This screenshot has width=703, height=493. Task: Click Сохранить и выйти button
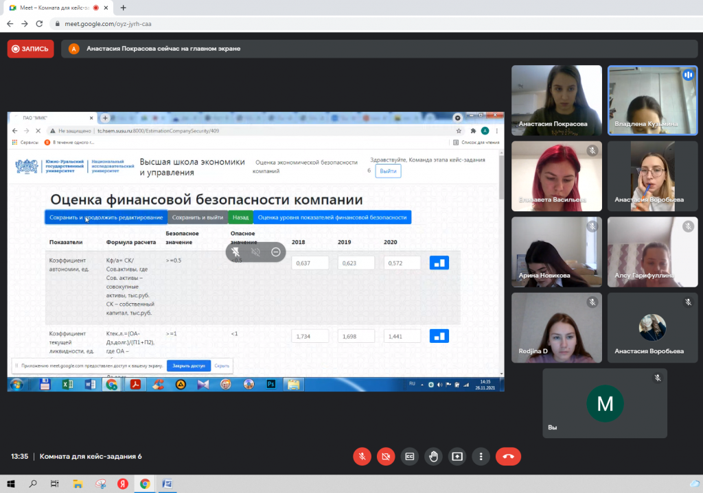(198, 217)
